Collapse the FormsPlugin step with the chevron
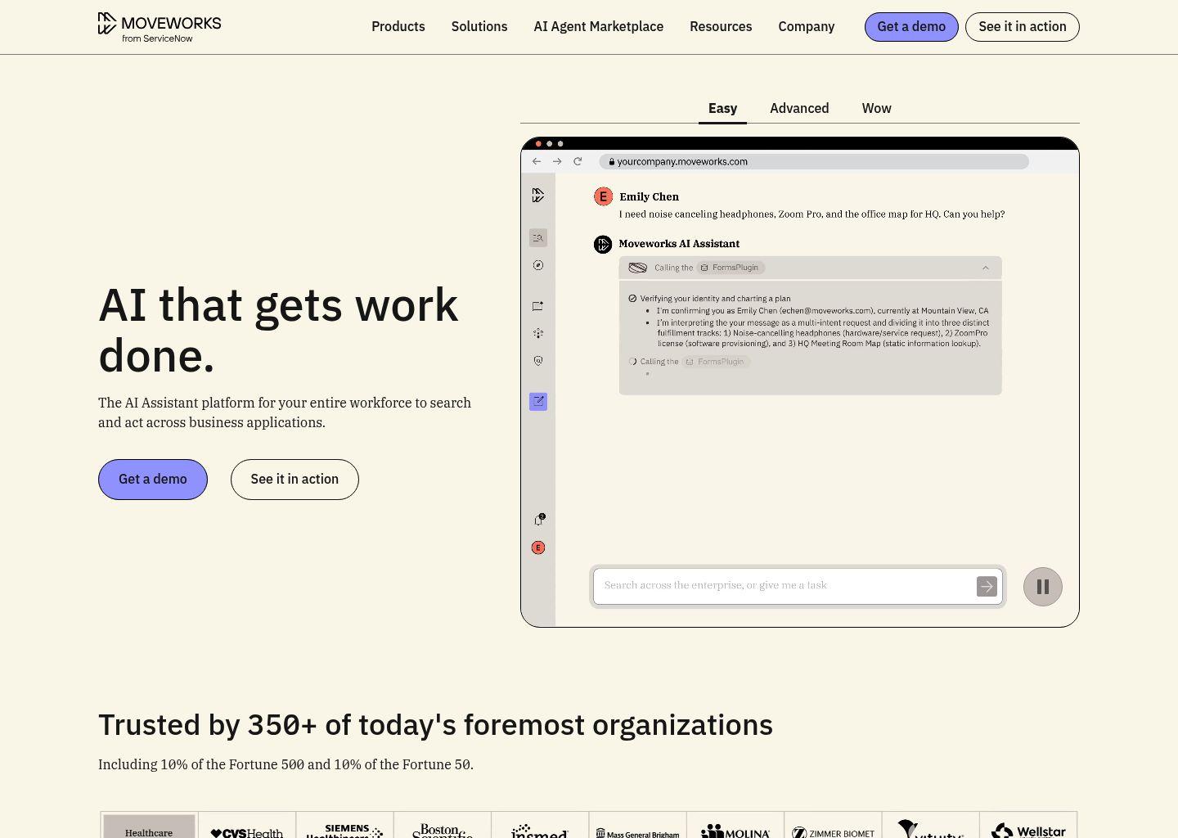The width and height of the screenshot is (1178, 838). (985, 268)
